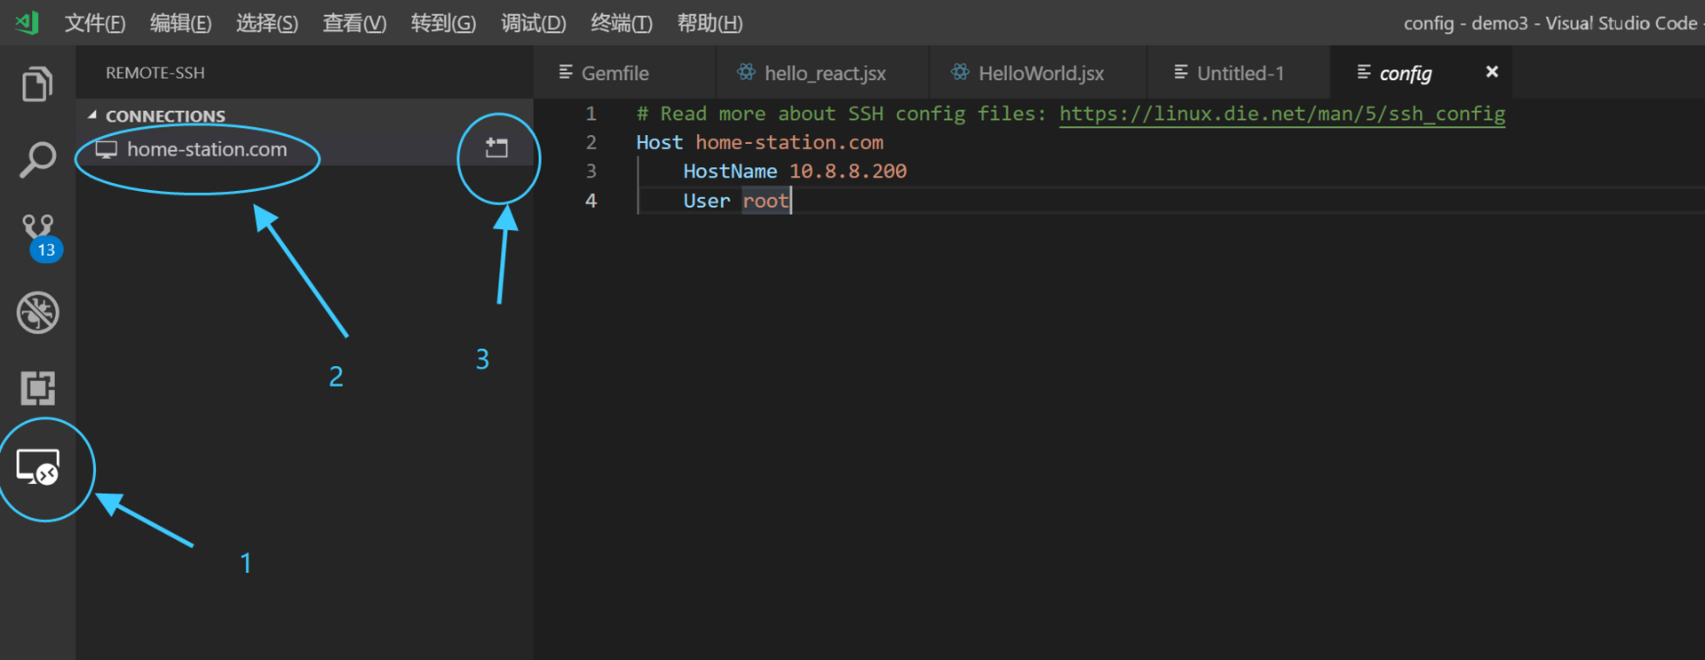Click line number 2 in the gutter
The image size is (1705, 660).
[591, 142]
